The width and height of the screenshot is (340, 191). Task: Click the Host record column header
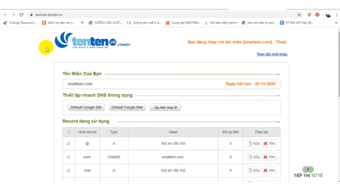(x=87, y=132)
